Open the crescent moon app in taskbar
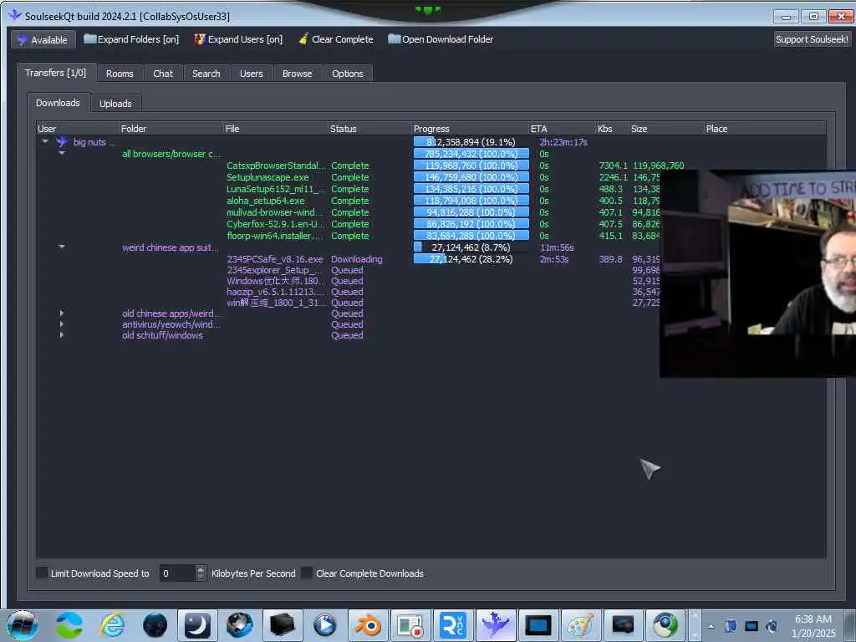The height and width of the screenshot is (642, 856). (197, 625)
